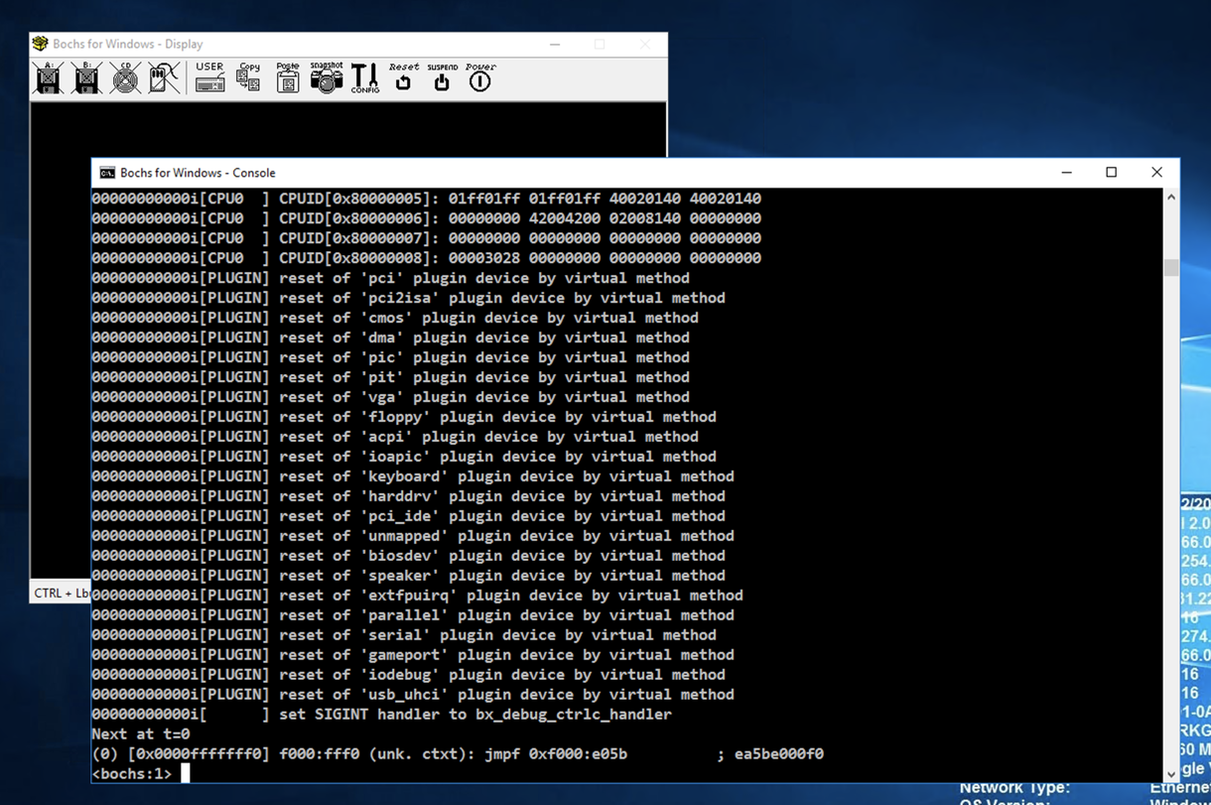Maximize the Bochs Console window
1211x805 pixels.
(x=1111, y=173)
